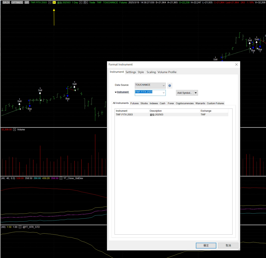
Task: Toggle the @YT_ATR_STD indicator X box
Action: [x=20, y=227]
